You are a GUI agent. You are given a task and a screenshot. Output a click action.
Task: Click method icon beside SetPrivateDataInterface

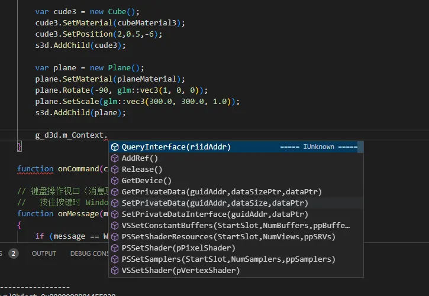pos(115,214)
